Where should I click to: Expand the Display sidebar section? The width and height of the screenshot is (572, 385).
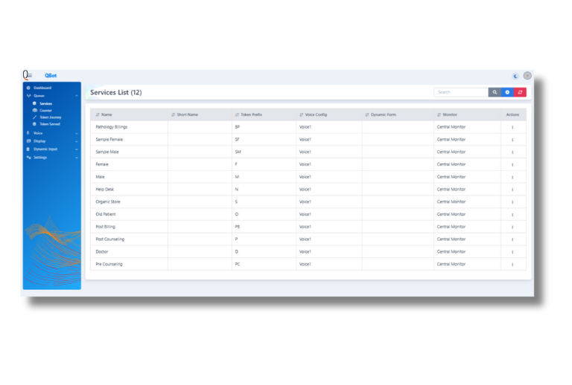(39, 140)
